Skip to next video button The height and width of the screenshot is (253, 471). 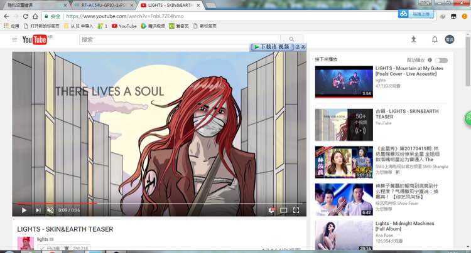[x=38, y=210]
